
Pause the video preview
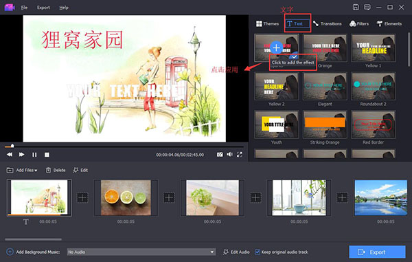pyautogui.click(x=34, y=155)
